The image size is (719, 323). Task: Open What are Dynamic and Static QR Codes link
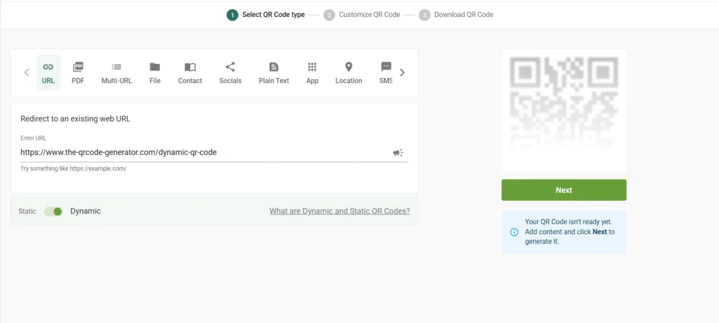[339, 211]
